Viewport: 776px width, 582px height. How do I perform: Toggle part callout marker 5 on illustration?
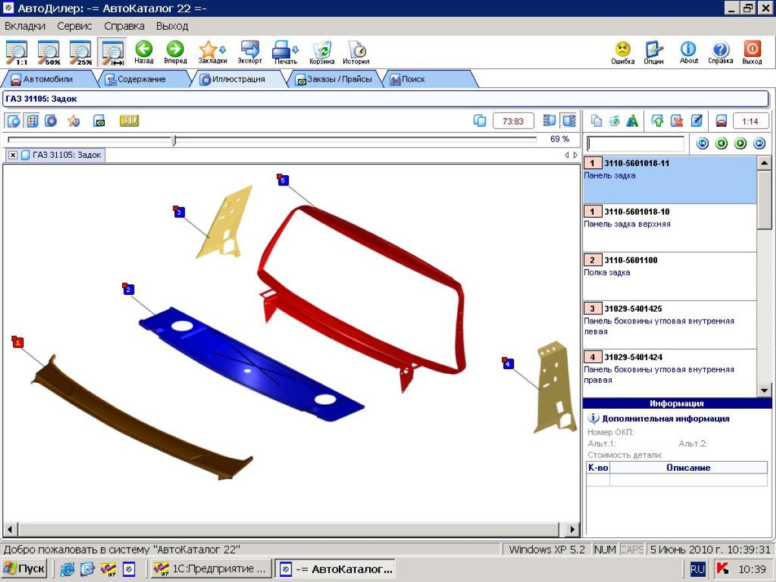click(x=283, y=180)
